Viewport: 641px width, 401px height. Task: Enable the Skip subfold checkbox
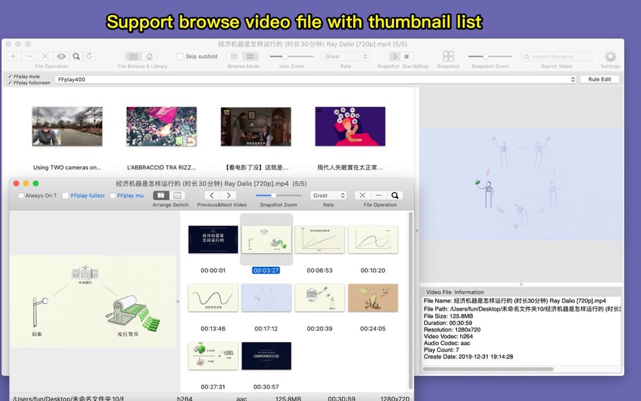(180, 57)
